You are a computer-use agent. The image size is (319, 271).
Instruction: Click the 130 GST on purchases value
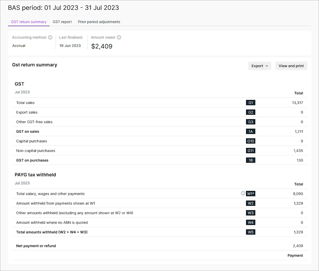(x=300, y=160)
